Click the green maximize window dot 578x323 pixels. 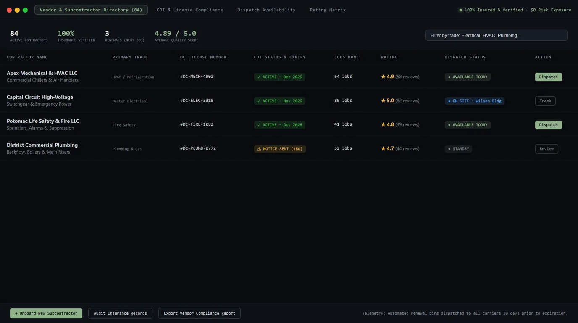(x=25, y=10)
